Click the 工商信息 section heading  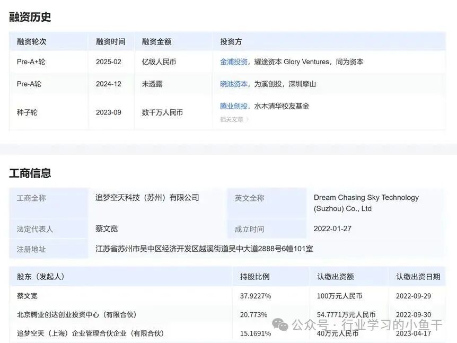tap(30, 173)
